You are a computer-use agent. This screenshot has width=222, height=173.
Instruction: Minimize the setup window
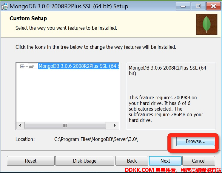[183, 6]
